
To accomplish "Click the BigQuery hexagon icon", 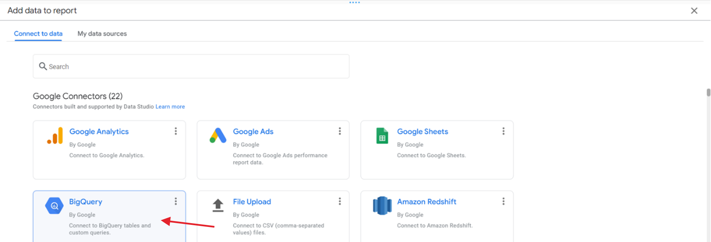I will click(x=54, y=206).
